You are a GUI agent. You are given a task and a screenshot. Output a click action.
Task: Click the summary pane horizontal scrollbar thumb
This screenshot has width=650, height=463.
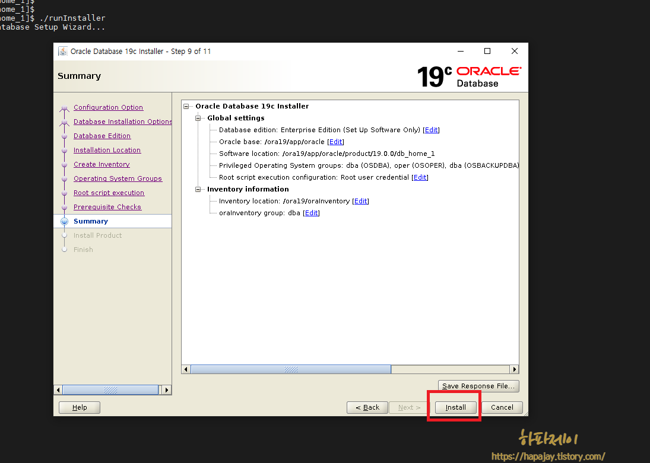click(291, 369)
